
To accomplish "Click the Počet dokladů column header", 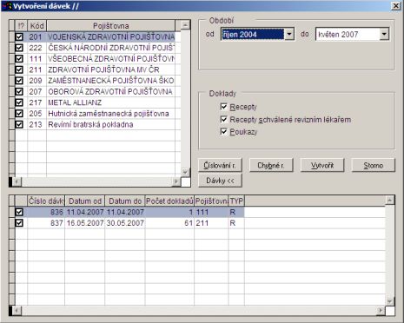I will pyautogui.click(x=169, y=201).
